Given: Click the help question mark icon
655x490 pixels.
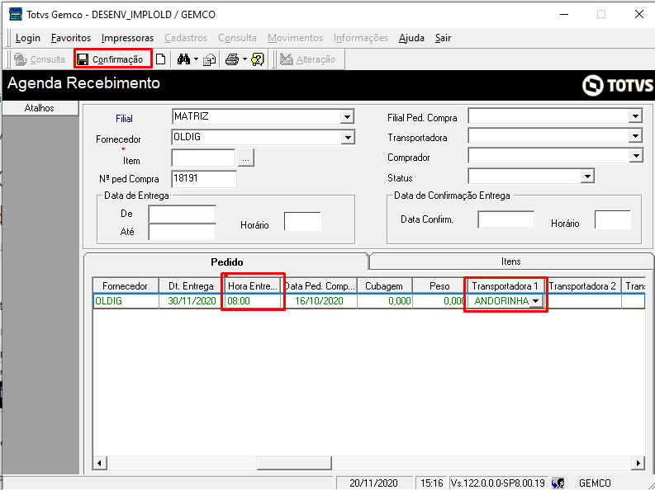Looking at the screenshot, I should click(258, 59).
